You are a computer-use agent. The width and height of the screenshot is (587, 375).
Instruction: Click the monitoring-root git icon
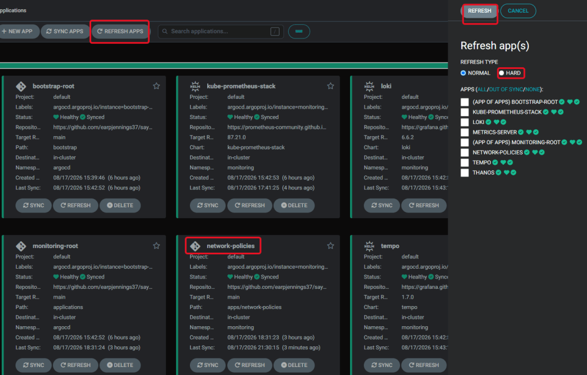coord(21,246)
